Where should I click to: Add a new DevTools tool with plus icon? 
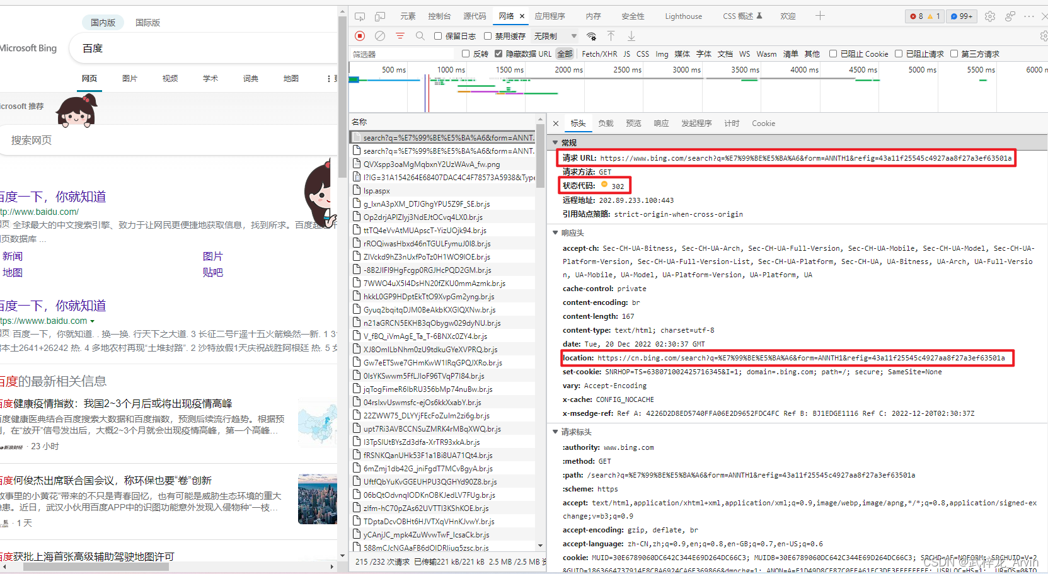(x=820, y=16)
